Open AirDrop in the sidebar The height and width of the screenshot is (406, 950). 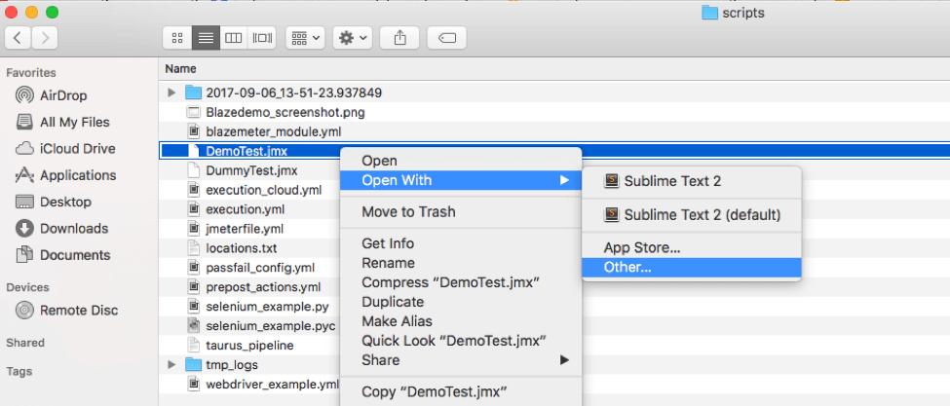64,95
